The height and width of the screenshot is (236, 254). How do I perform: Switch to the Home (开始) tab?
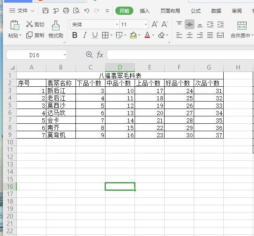pyautogui.click(x=124, y=11)
